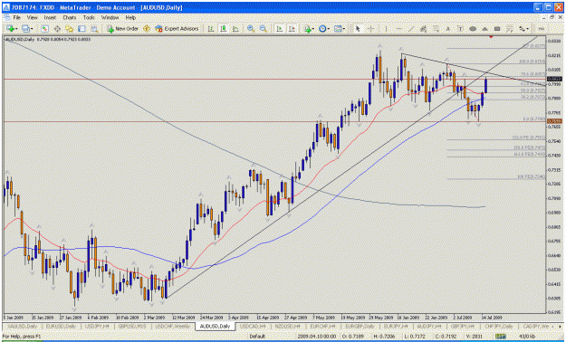The image size is (566, 342).
Task: Select the Trendline drawing tool
Action: 411,29
